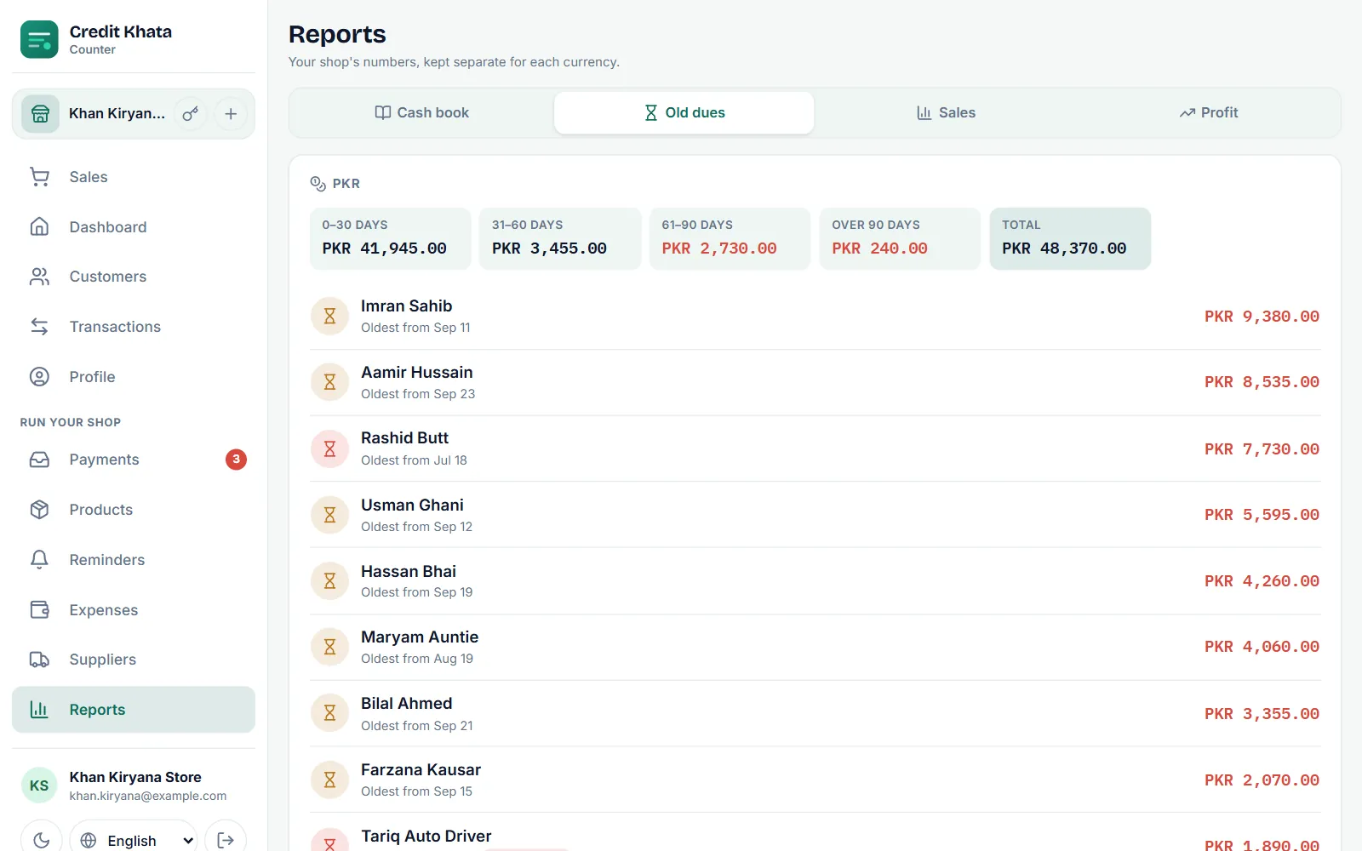
Task: Open Profile from sidebar
Action: click(x=134, y=377)
